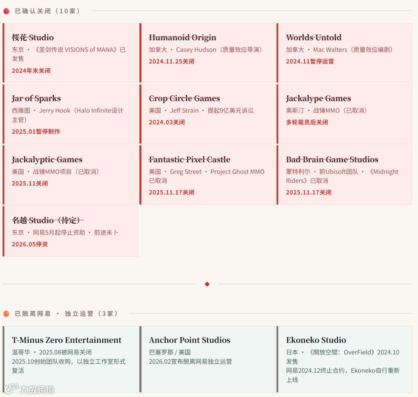Click the Jerry Hook description text

point(68,115)
